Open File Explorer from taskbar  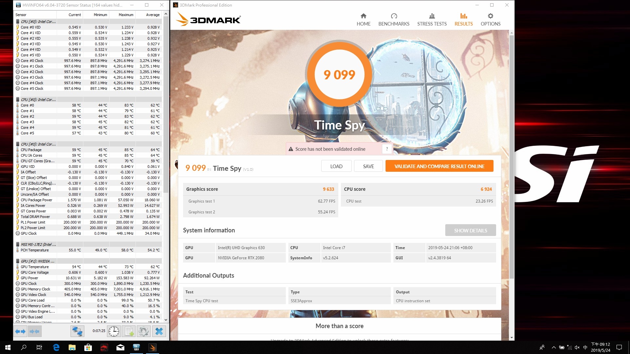coord(72,347)
